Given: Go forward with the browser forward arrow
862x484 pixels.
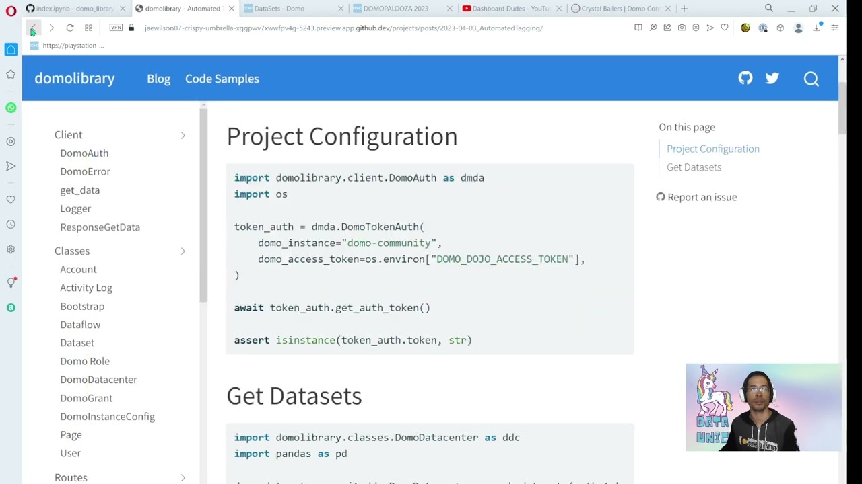Looking at the screenshot, I should 51,28.
